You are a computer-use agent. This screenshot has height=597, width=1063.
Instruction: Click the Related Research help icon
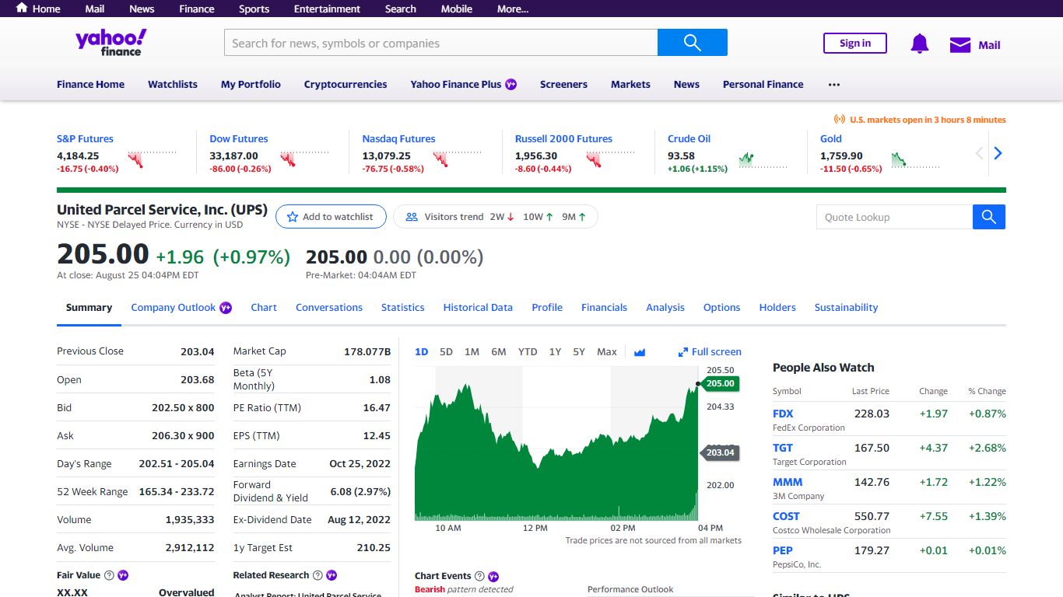[x=317, y=575]
